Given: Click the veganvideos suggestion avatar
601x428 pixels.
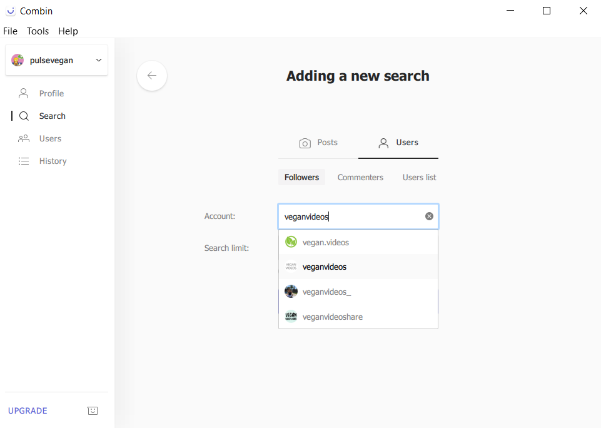Looking at the screenshot, I should tap(291, 267).
